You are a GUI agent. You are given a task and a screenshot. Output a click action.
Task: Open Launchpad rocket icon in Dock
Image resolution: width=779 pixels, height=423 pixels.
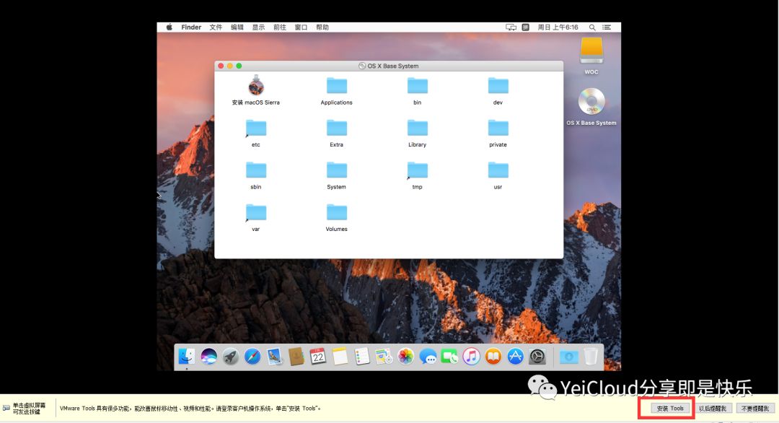click(x=231, y=357)
